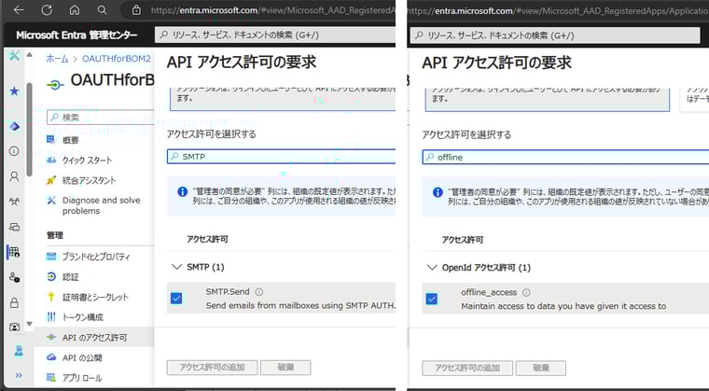Click left アクセス許可 column header

pyautogui.click(x=207, y=239)
